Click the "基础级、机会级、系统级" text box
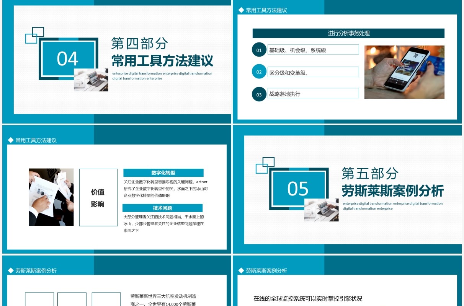The height and width of the screenshot is (306, 464). (313, 50)
